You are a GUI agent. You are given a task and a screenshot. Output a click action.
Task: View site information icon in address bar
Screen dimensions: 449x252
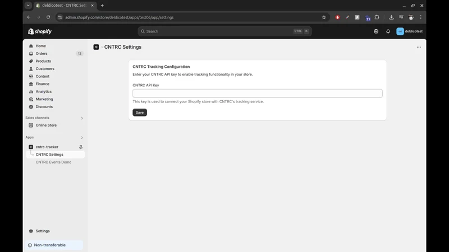[60, 17]
